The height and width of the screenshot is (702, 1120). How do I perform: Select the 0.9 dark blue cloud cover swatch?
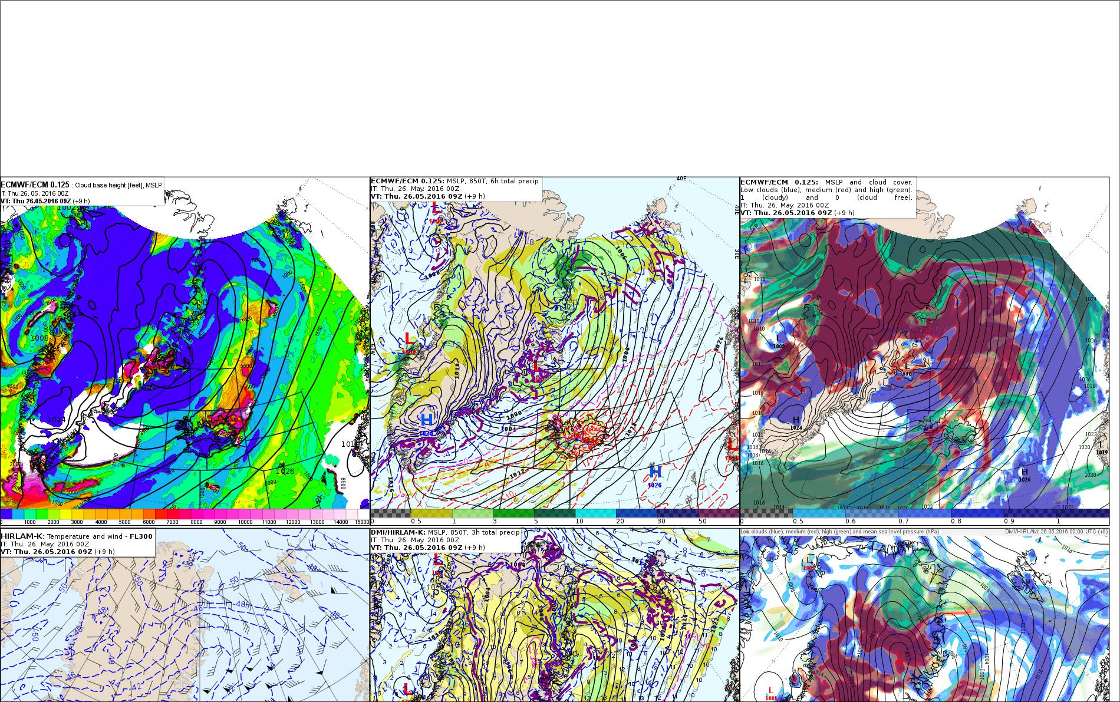click(x=1030, y=513)
